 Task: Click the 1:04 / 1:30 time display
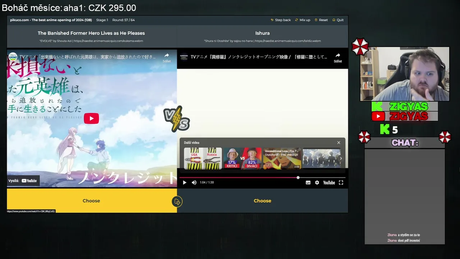pyautogui.click(x=207, y=182)
